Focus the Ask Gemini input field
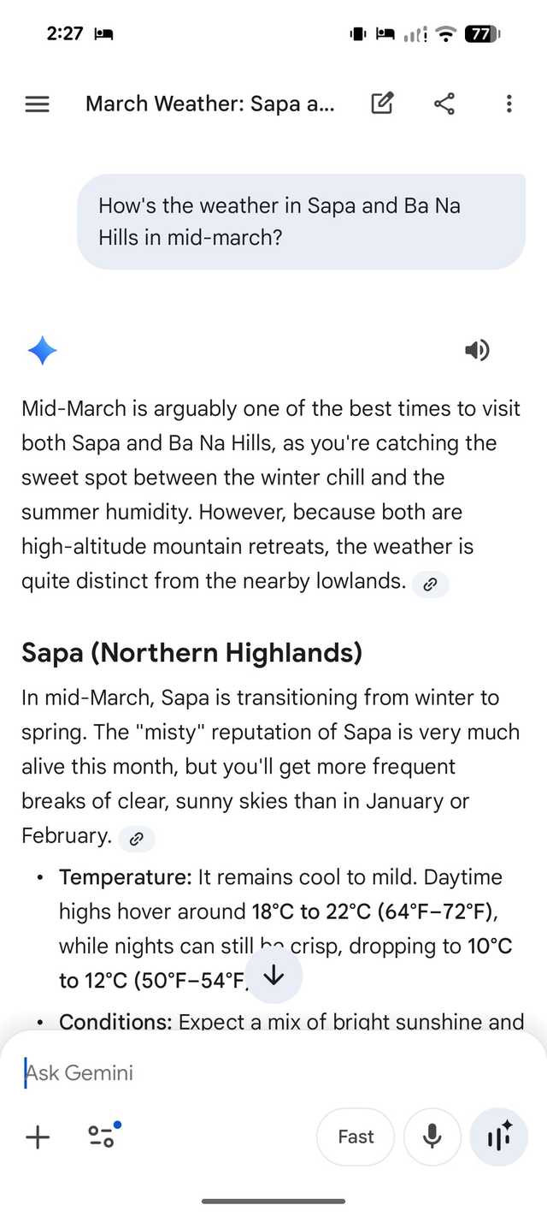Viewport: 547px width, 1217px height. [256, 1072]
